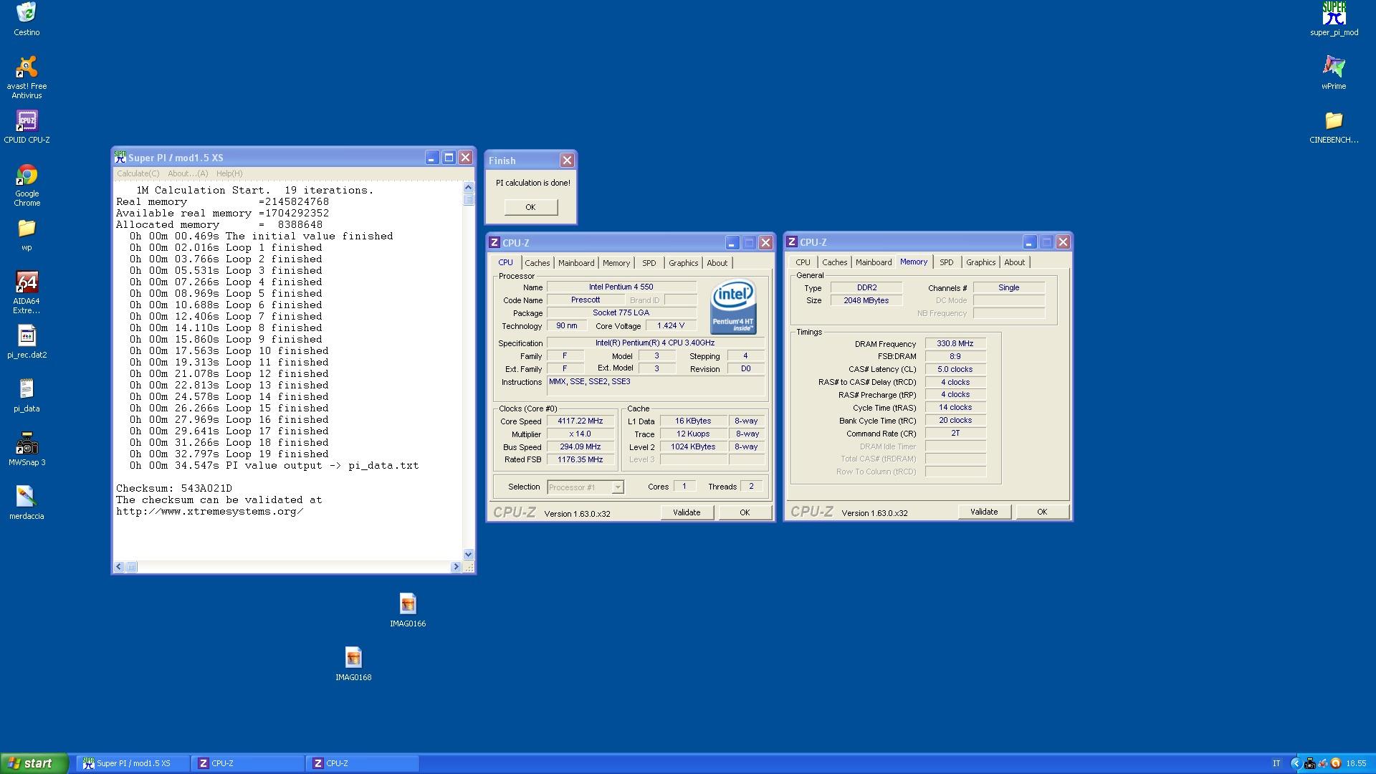1376x774 pixels.
Task: Click Super PI title bar app icon
Action: pyautogui.click(x=120, y=157)
